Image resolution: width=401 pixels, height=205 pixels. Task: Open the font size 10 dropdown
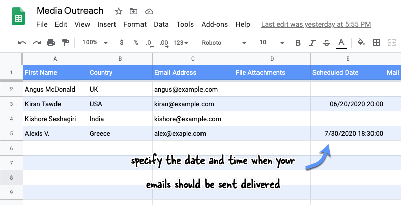coord(272,43)
